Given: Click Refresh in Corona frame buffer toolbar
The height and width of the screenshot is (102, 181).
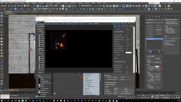Looking at the screenshot, I should (69, 24).
